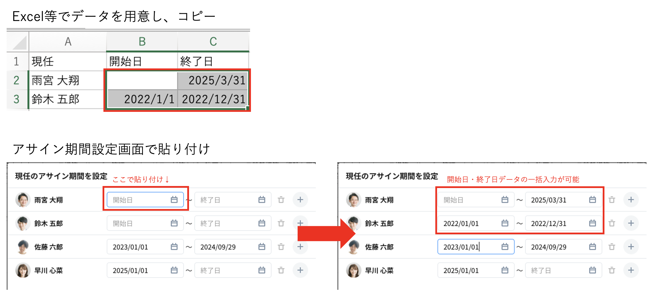Click 鈴木 五郎's empty 終了日 input field
Image resolution: width=654 pixels, height=299 pixels.
228,223
